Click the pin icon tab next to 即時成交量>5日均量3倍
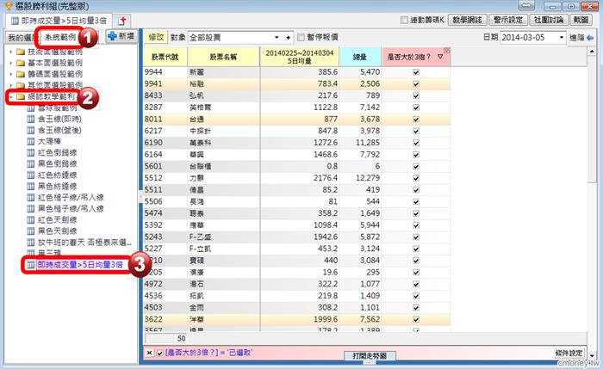 (122, 21)
